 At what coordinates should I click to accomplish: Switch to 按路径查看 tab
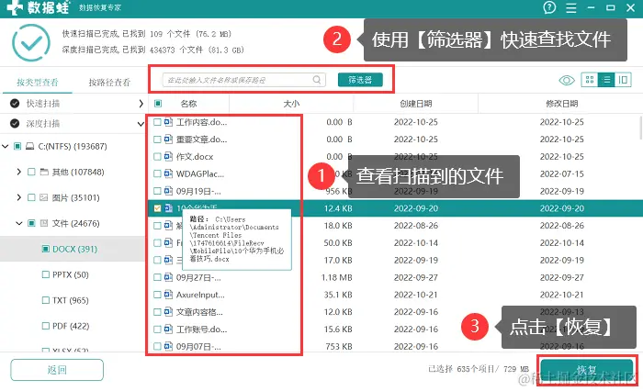(109, 83)
